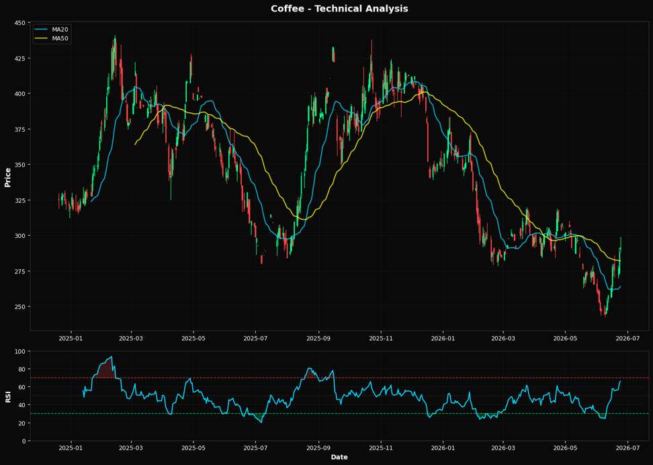
Task: Select the 450 price tick label
Action: [x=20, y=22]
